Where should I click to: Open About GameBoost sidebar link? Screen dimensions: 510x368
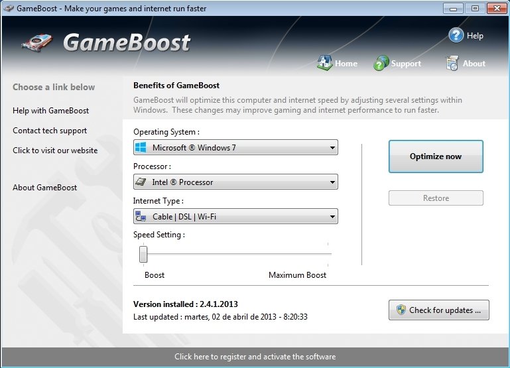point(45,188)
